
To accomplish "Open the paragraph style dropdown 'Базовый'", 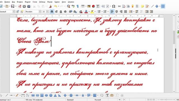I will pos(14,12).
